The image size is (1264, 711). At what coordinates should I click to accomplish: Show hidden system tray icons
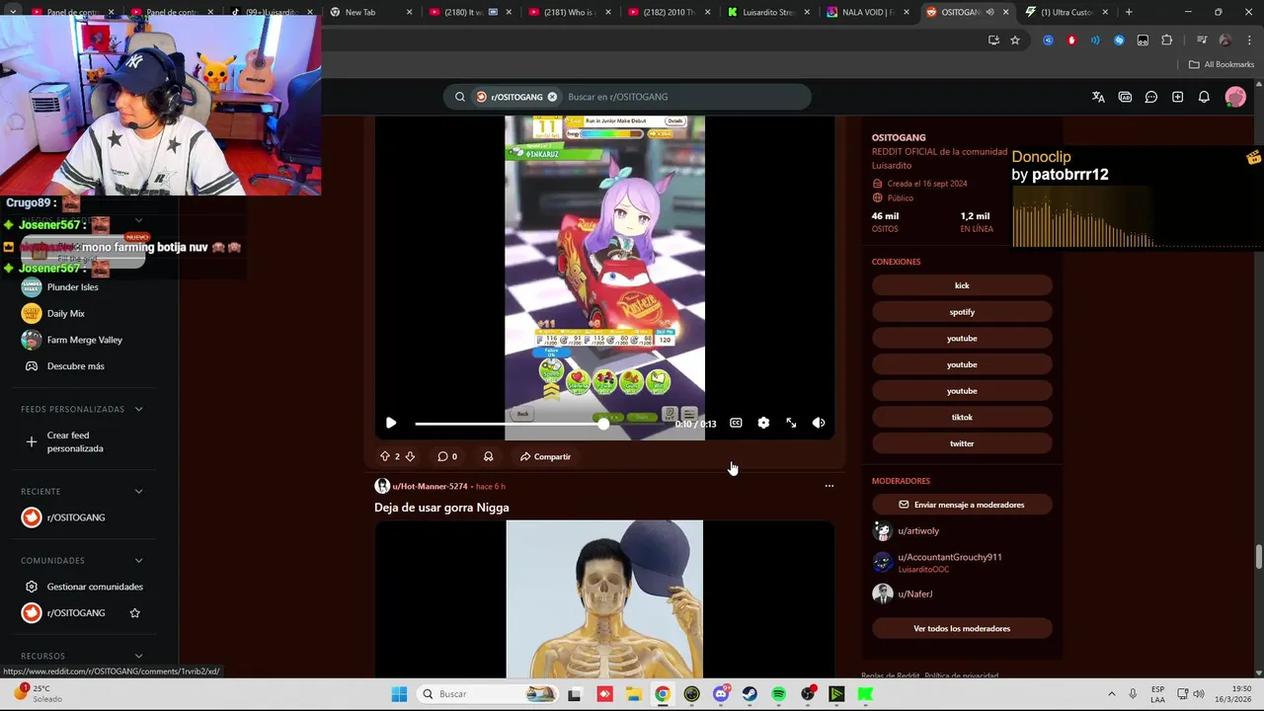pos(1111,694)
